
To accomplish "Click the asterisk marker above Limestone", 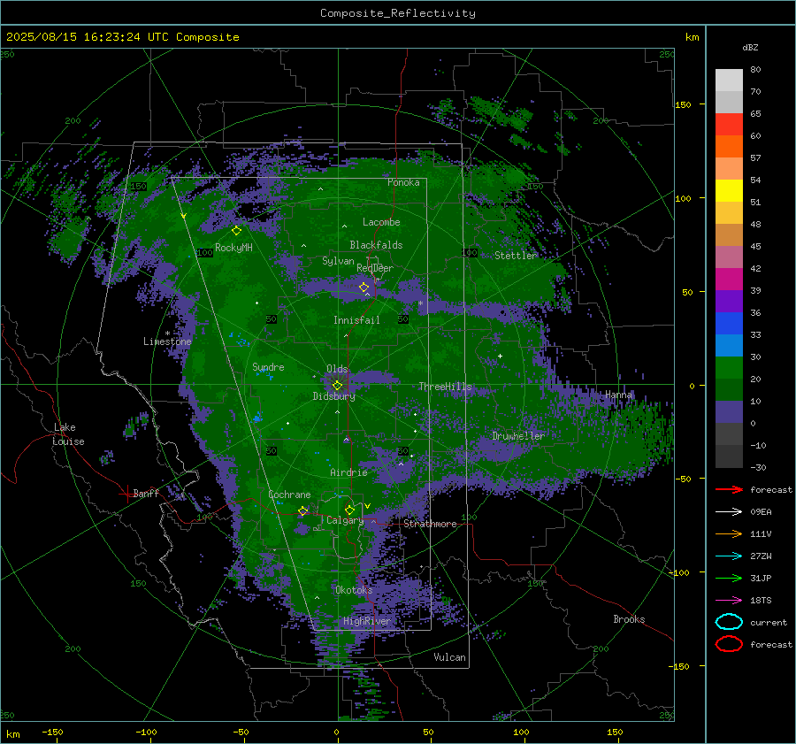I will [x=167, y=334].
